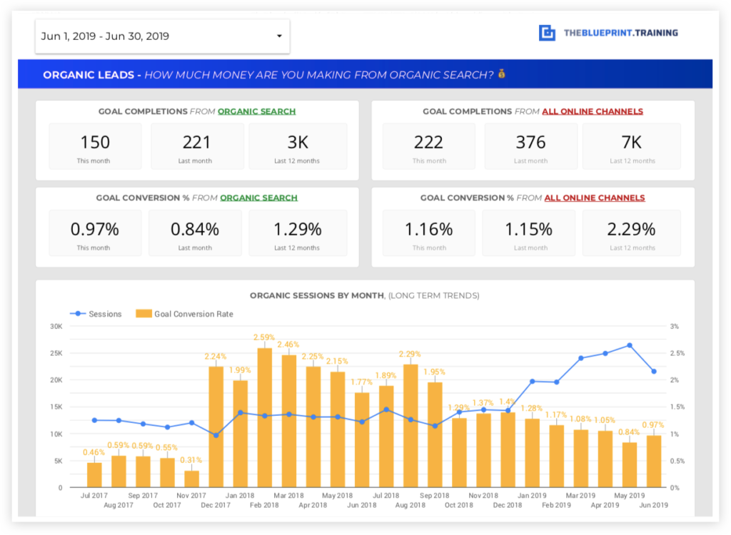Select the 150 This month scorecard
Screen dimensions: 731x535
coord(95,146)
